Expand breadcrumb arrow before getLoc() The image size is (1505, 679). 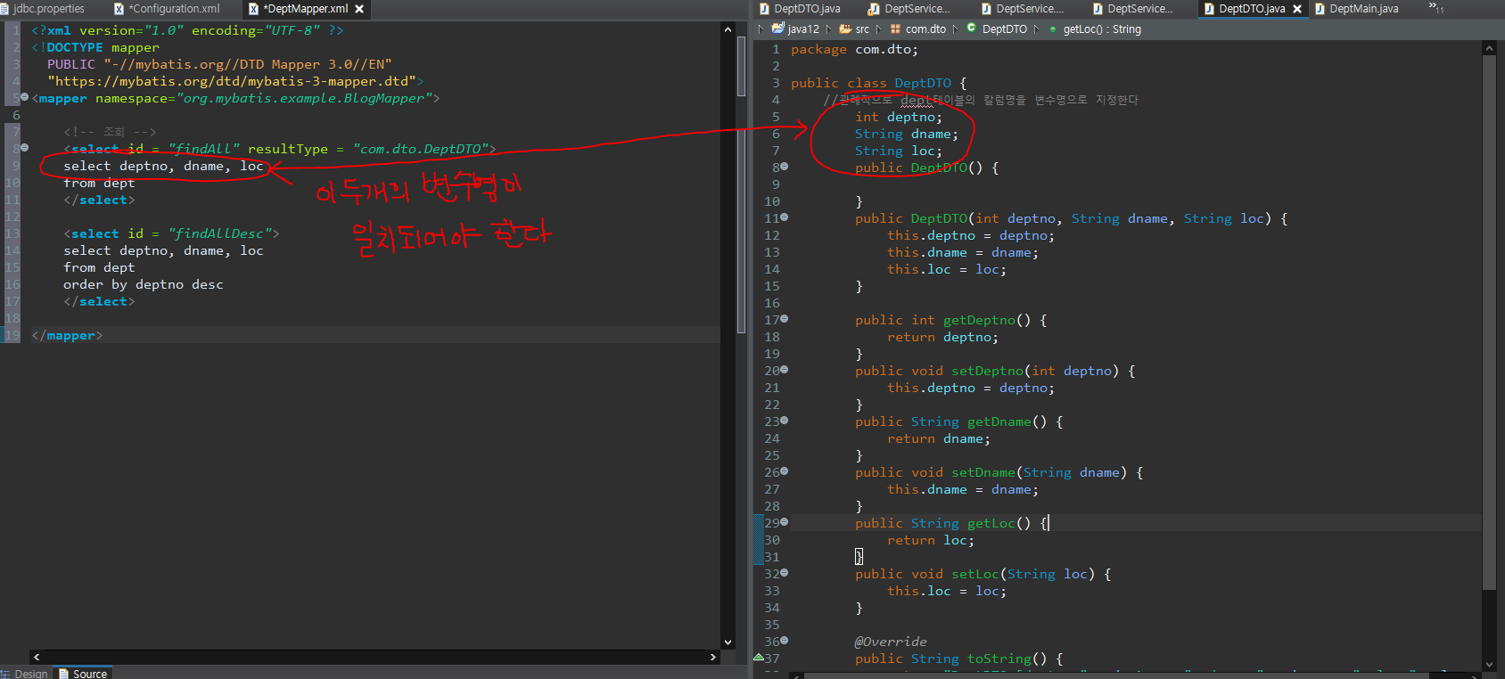click(x=1037, y=29)
